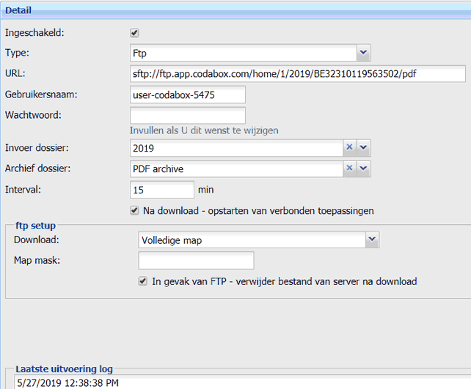Select the Invoer dossier label
The image size is (471, 389).
click(37, 148)
